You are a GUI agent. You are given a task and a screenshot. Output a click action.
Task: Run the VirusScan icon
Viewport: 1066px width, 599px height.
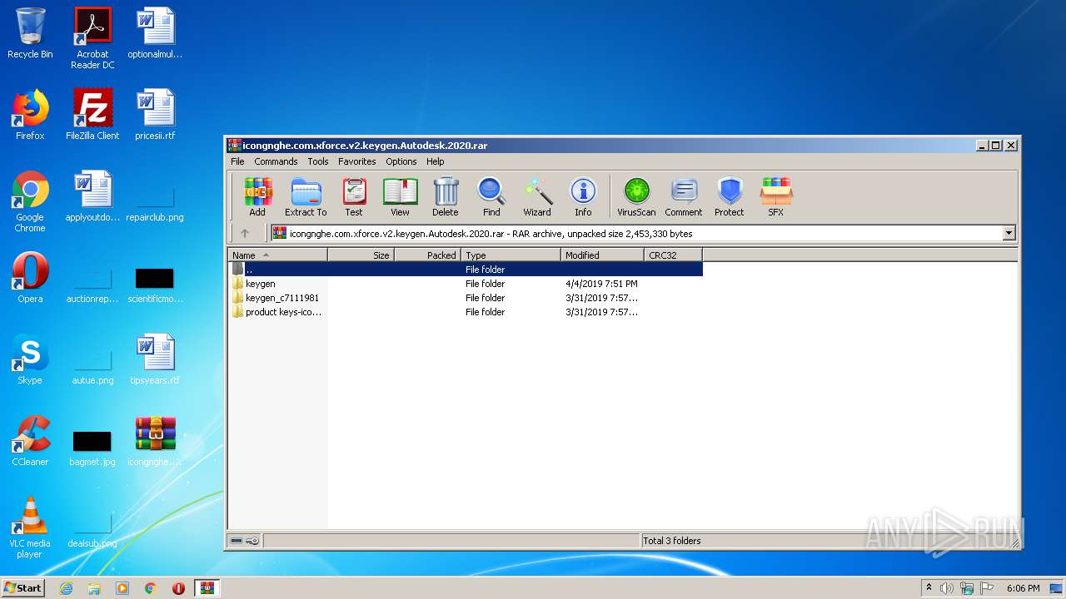click(x=636, y=197)
